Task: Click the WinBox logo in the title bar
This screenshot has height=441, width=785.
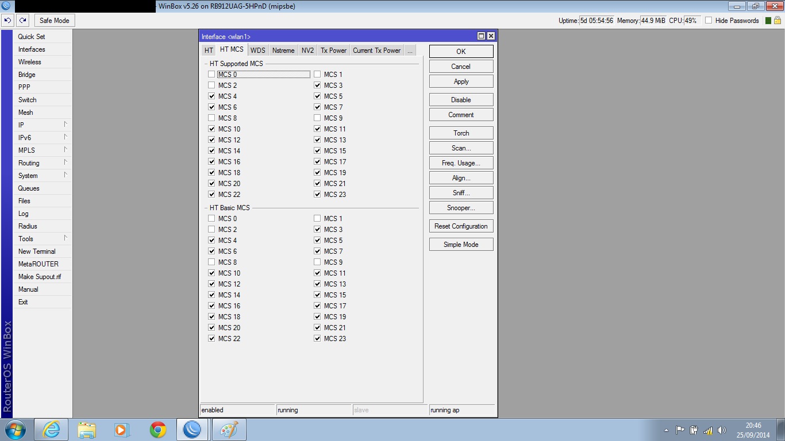Action: 7,6
